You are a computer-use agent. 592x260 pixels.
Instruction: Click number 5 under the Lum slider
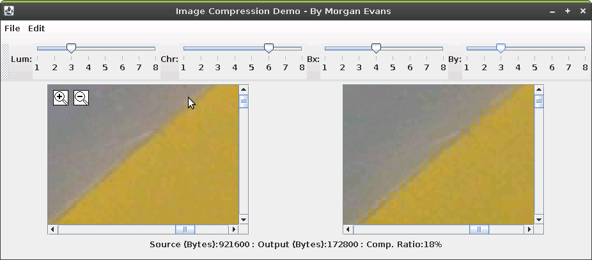click(x=105, y=68)
